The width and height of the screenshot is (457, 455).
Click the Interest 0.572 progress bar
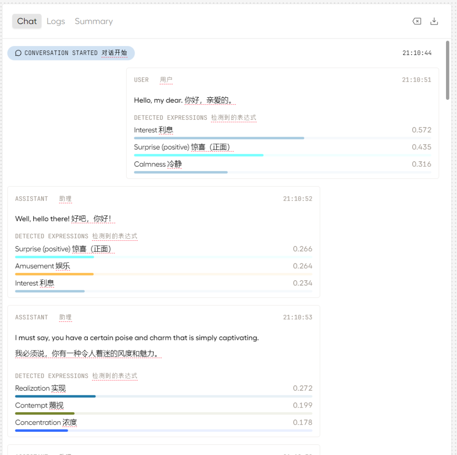[282, 138]
